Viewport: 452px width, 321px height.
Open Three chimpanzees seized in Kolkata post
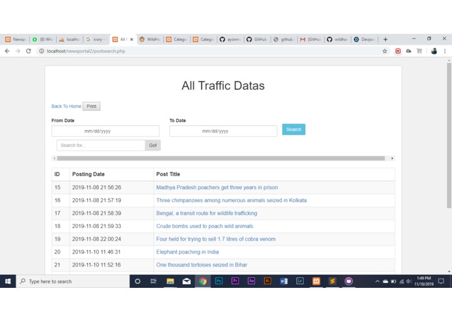[232, 200]
